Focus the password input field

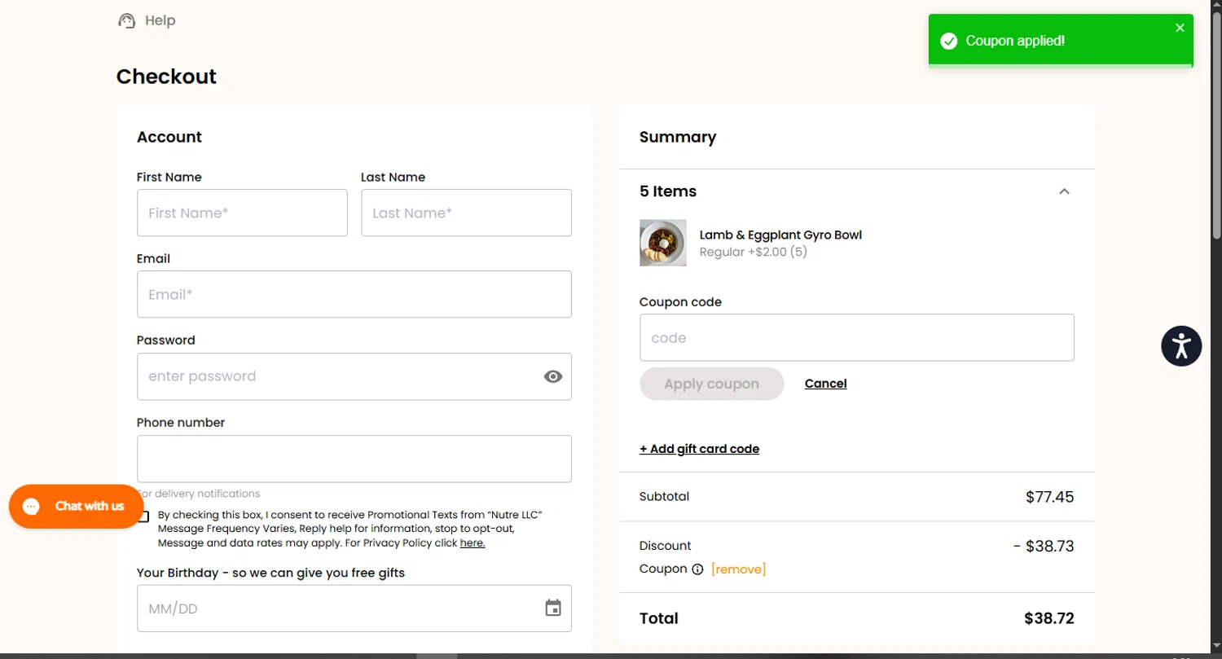tap(354, 376)
